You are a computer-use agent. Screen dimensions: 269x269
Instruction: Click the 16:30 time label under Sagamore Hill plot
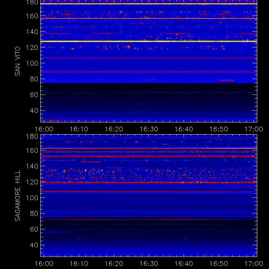click(x=149, y=264)
